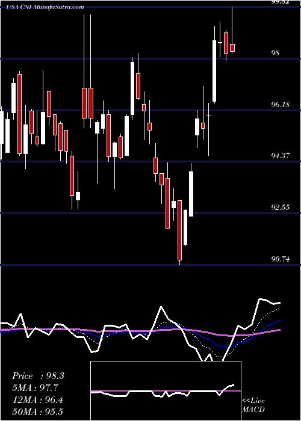
Task: Select the 96.18 price axis label
Action: pos(281,104)
